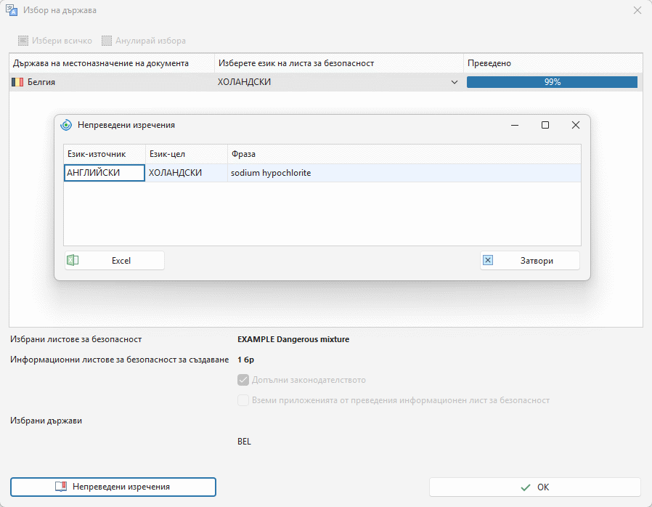Export untranslated sentences with Excel button
This screenshot has height=507, width=652.
(114, 260)
